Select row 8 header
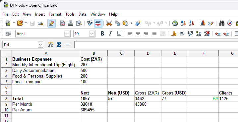The width and height of the screenshot is (238, 122). click(x=6, y=99)
